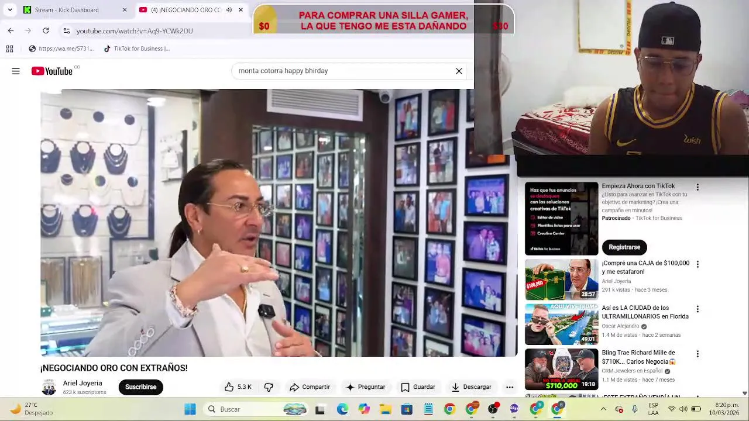This screenshot has height=421, width=749.
Task: Go to YouTube home via logo
Action: coord(52,71)
